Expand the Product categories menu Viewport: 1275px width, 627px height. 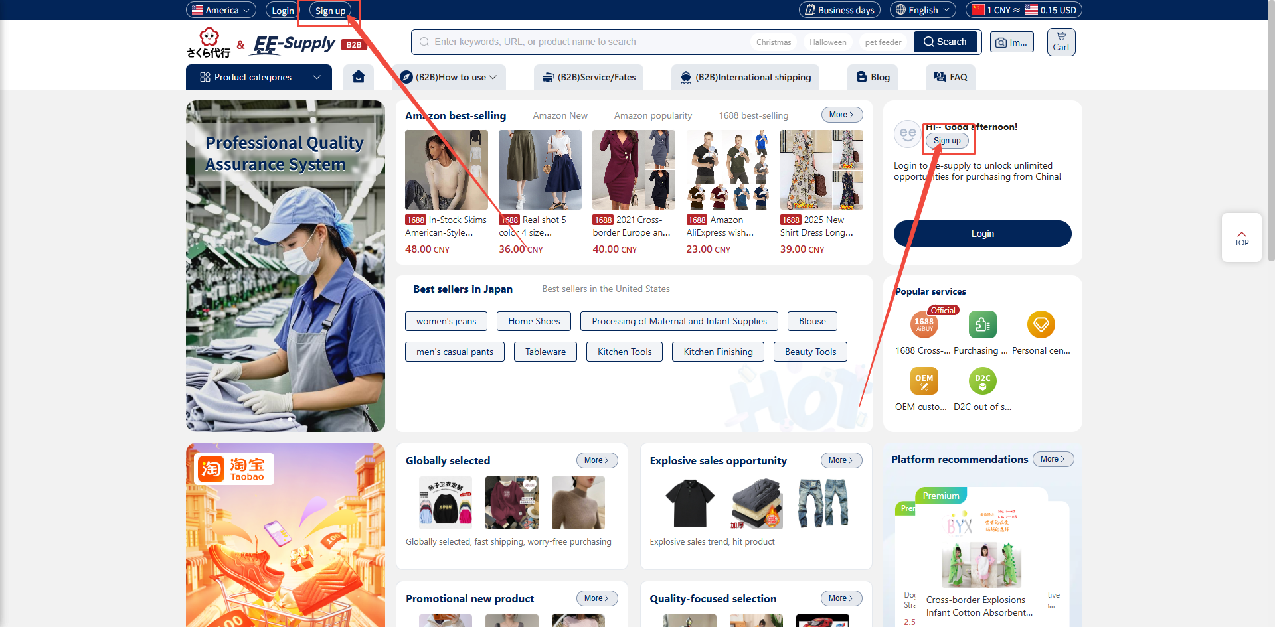coord(259,77)
